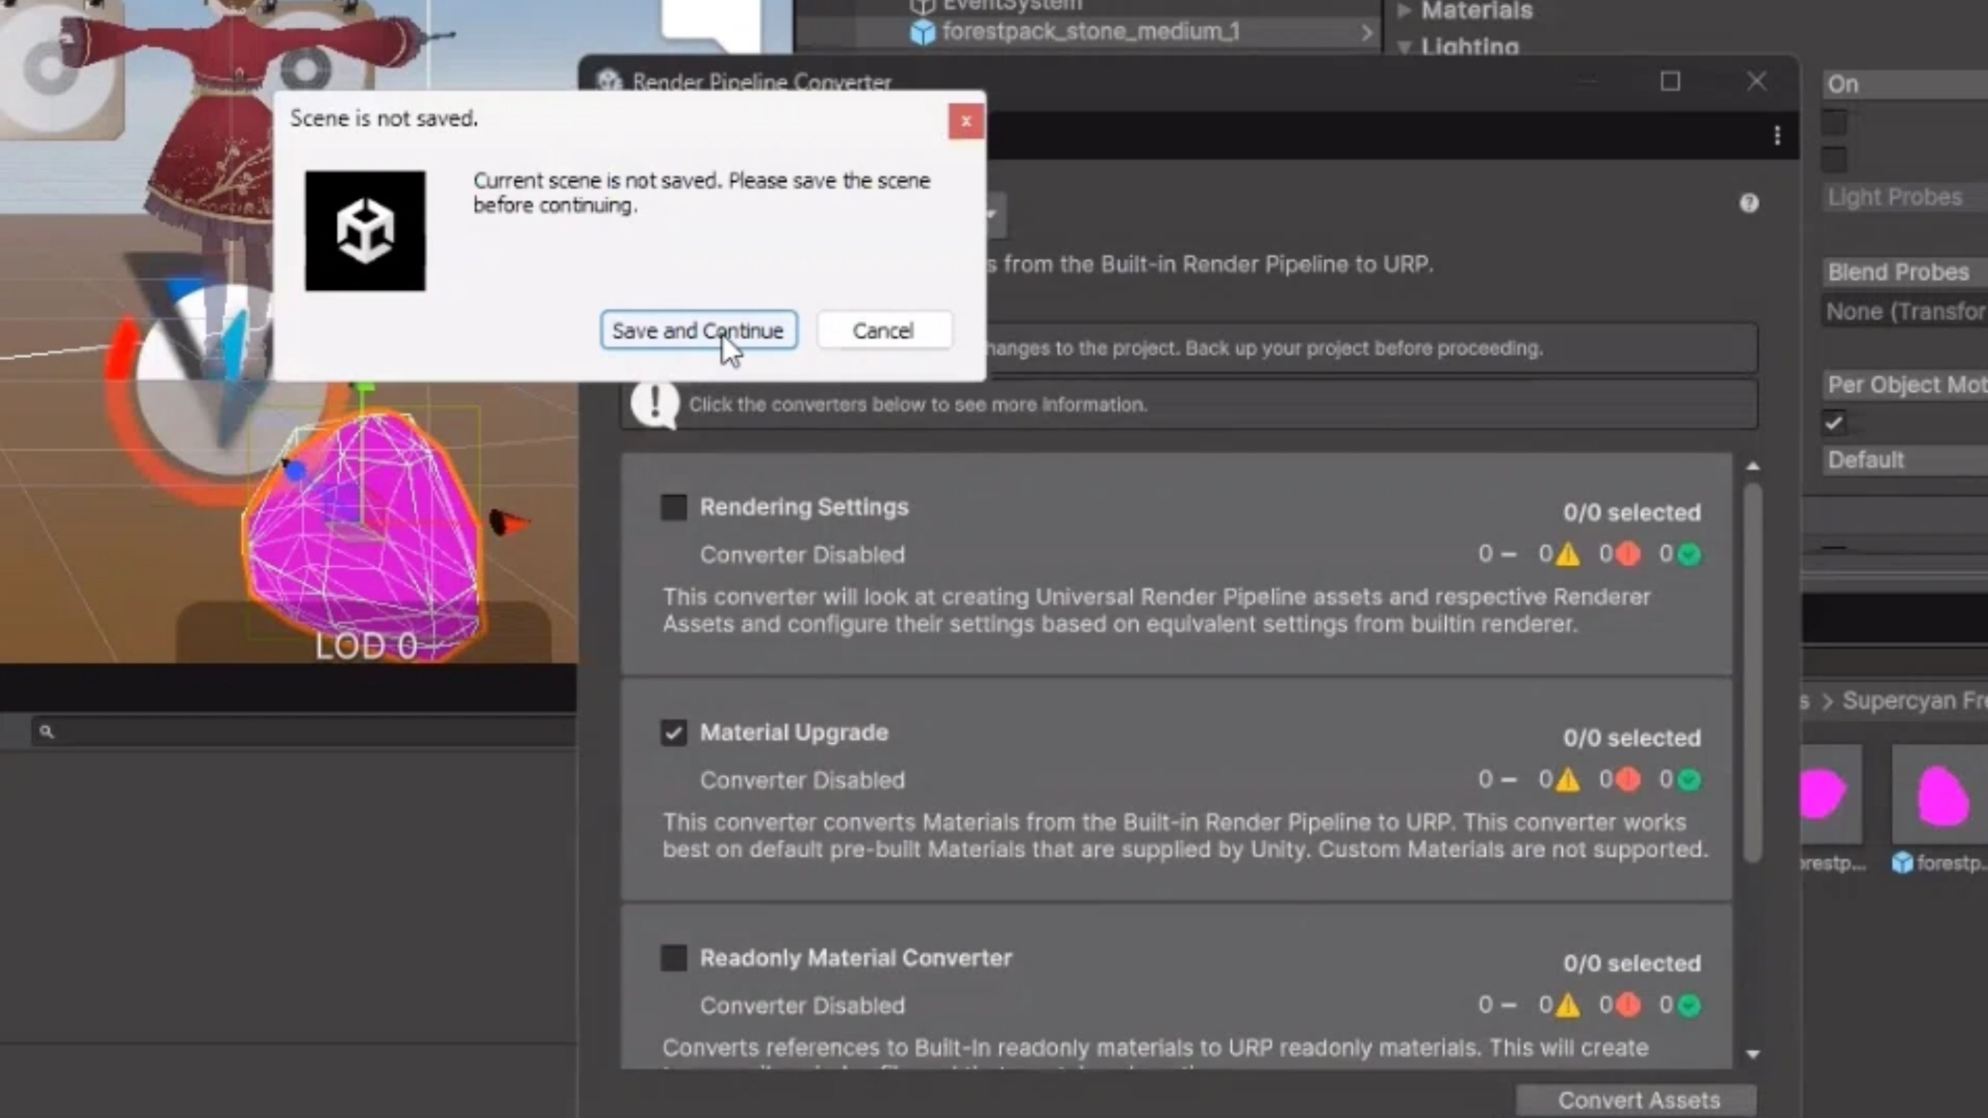Click the Render Pipeline Converter title icon

click(x=609, y=80)
